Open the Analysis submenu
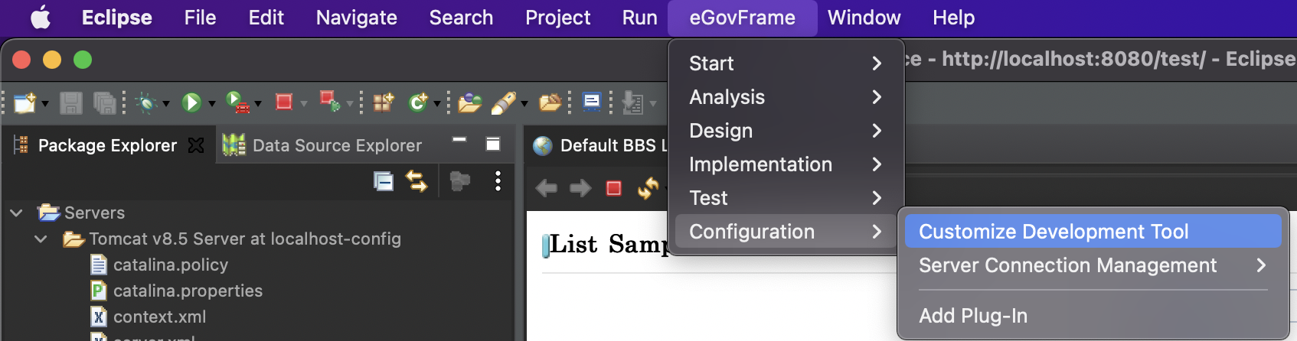The width and height of the screenshot is (1297, 341). tap(786, 97)
